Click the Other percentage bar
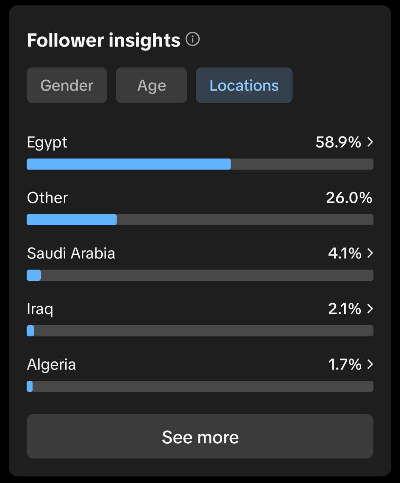 [x=200, y=220]
